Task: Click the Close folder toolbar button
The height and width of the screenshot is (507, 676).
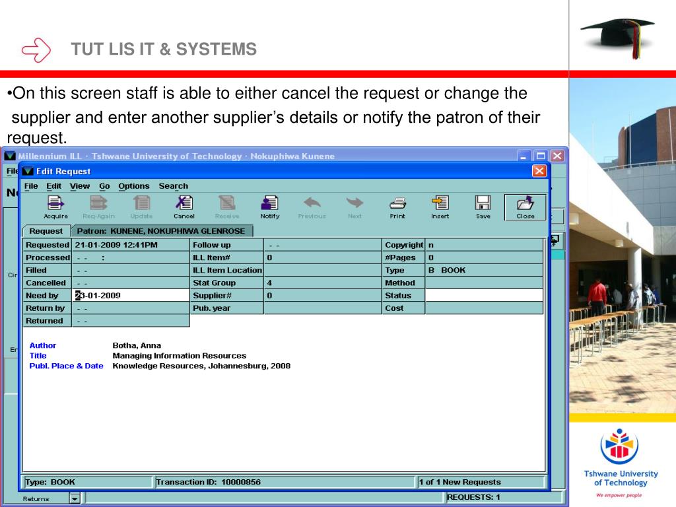Action: (525, 207)
